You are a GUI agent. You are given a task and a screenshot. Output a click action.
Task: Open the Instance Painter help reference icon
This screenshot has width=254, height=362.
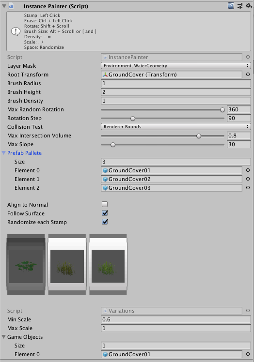231,6
